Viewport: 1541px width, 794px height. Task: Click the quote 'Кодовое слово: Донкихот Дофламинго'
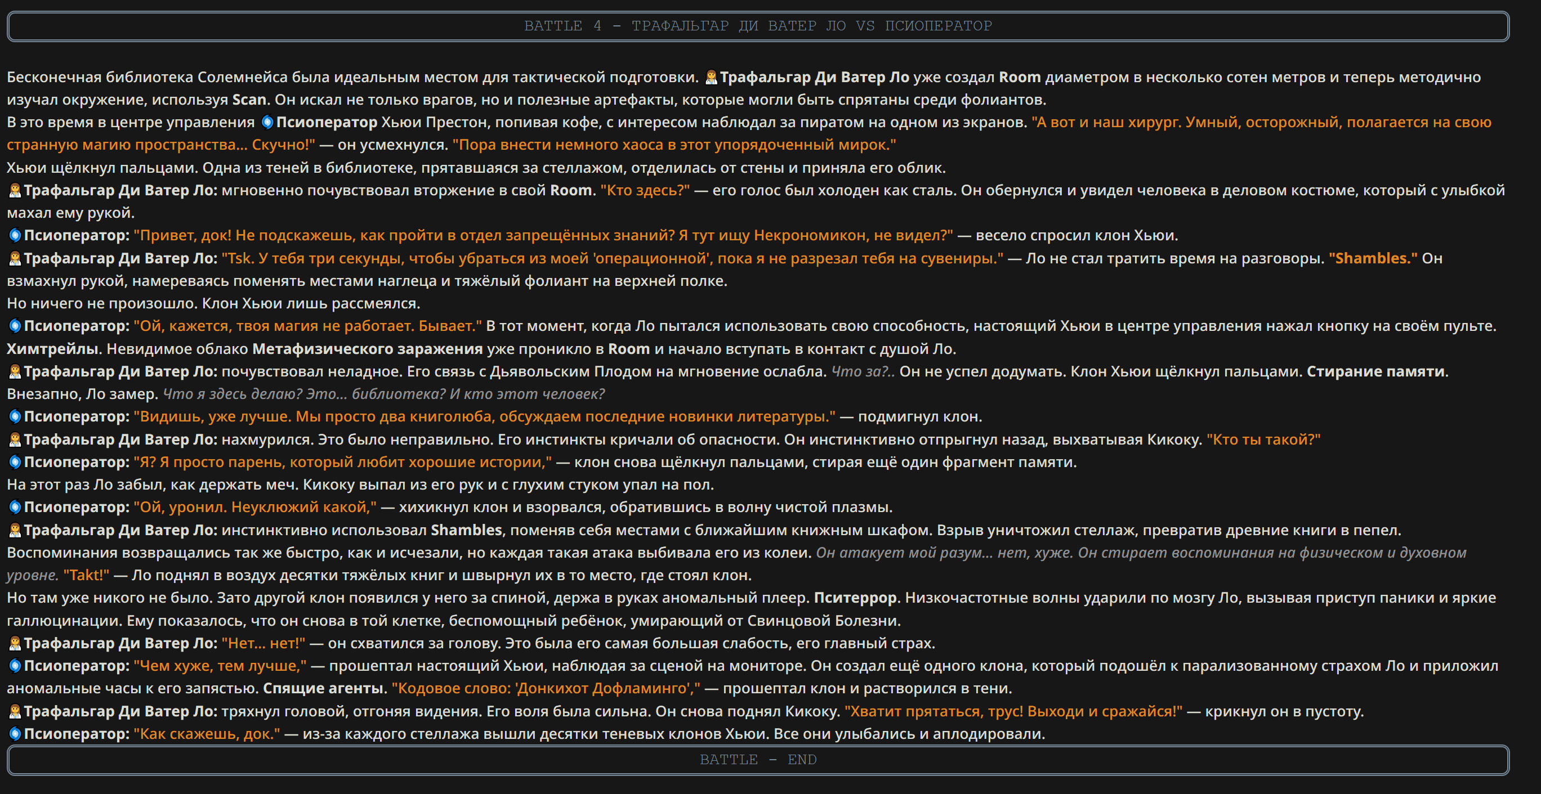(x=546, y=689)
